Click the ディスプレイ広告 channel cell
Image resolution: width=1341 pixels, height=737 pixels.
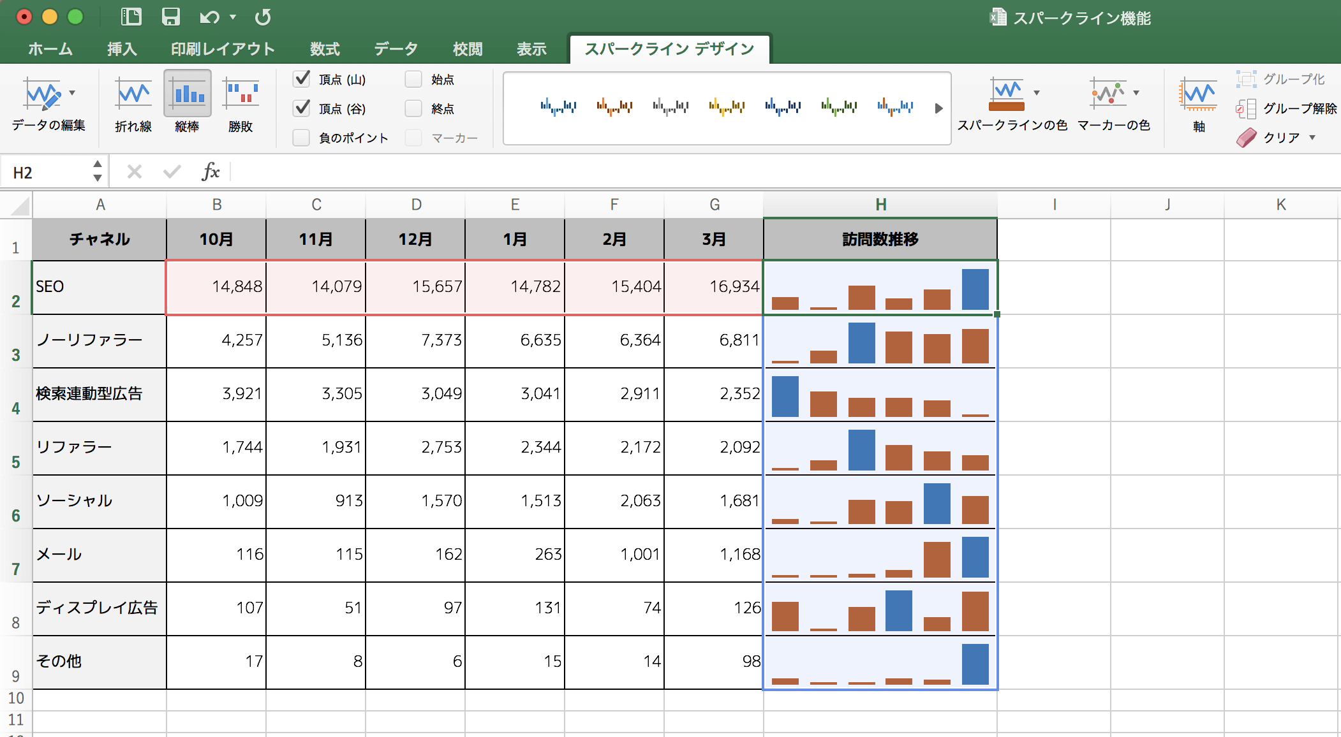[100, 609]
